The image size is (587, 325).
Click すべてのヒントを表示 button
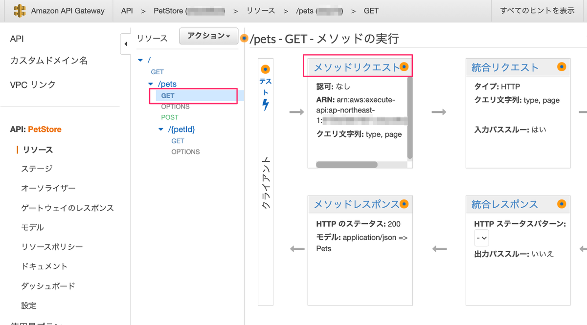(537, 10)
